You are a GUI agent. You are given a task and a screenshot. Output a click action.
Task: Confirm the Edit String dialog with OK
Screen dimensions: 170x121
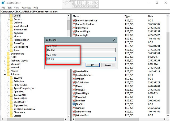[93, 65]
